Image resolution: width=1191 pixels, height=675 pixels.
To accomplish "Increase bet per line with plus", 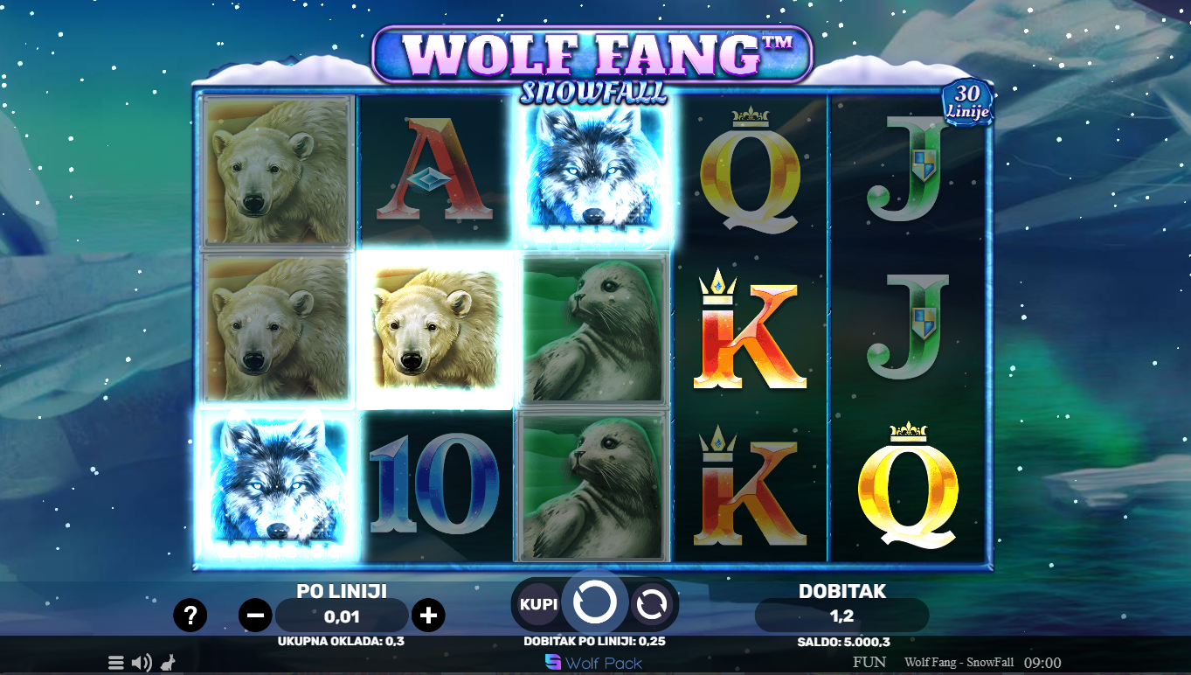I will click(x=428, y=616).
